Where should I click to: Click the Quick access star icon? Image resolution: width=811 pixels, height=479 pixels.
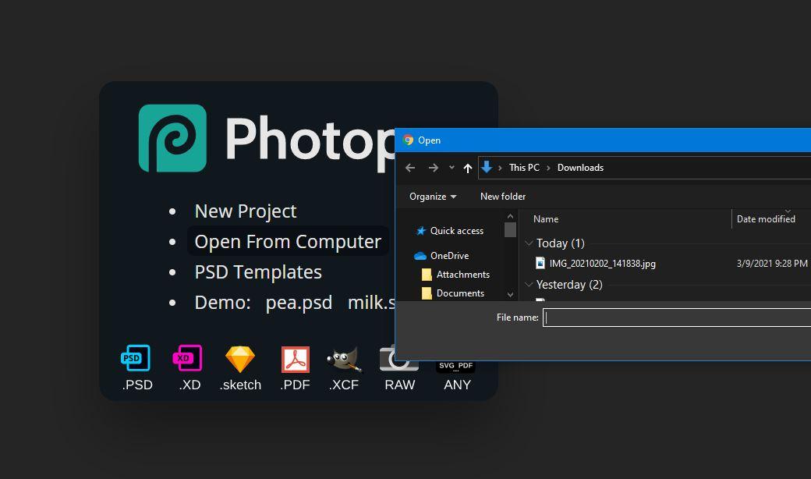point(421,231)
